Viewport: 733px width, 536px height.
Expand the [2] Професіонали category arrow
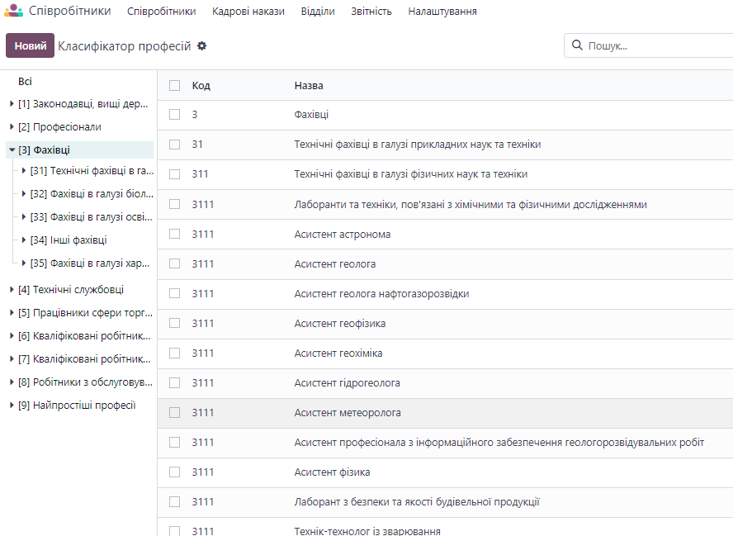pyautogui.click(x=12, y=126)
